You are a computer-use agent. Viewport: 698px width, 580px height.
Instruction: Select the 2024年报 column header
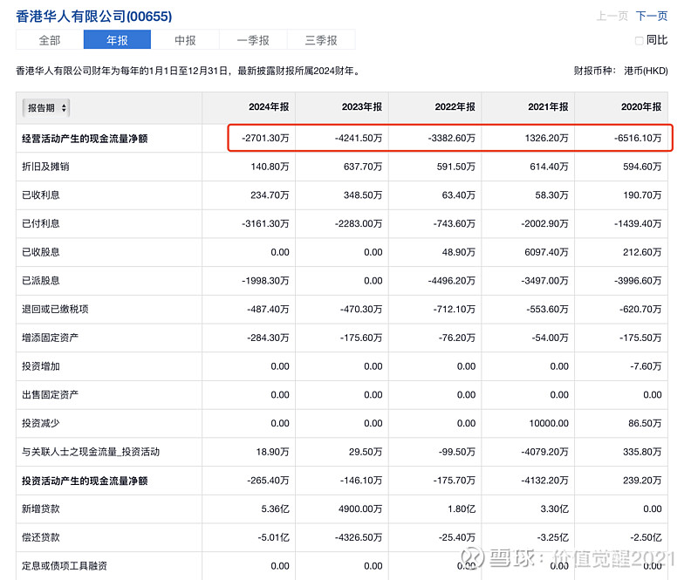pyautogui.click(x=269, y=106)
